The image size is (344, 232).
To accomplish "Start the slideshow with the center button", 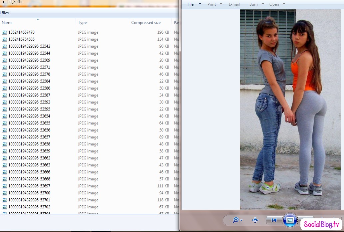I will [290, 220].
